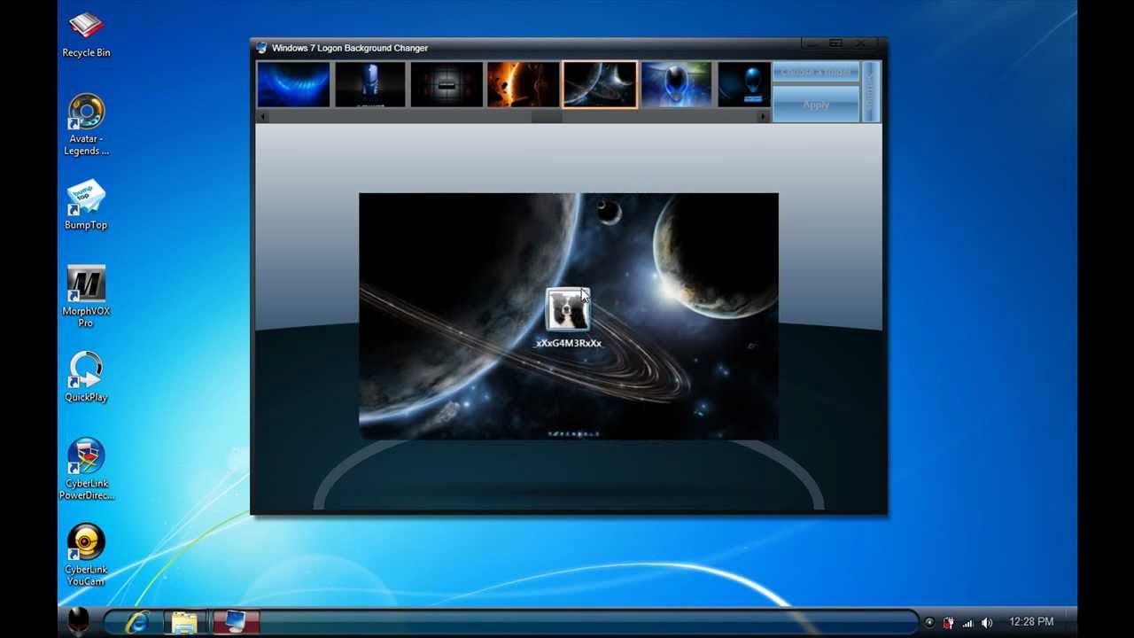Show hidden tray icons arrow
Image resolution: width=1134 pixels, height=638 pixels.
pyautogui.click(x=929, y=623)
